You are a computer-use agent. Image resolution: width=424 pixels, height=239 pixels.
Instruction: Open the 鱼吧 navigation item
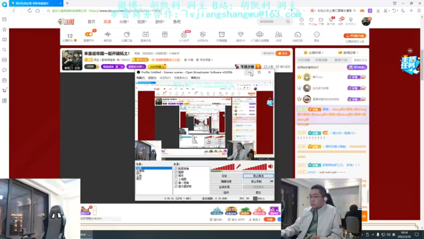(177, 21)
